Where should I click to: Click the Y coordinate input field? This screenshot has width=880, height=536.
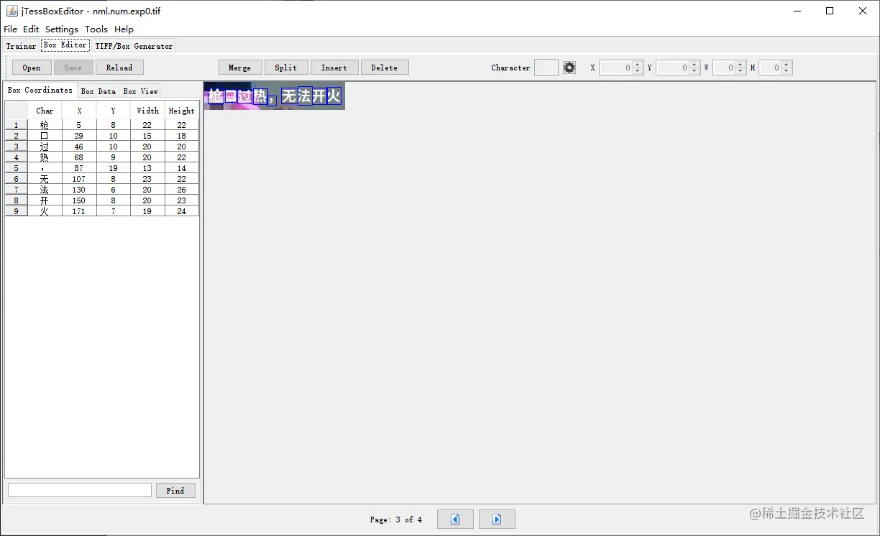click(x=672, y=68)
